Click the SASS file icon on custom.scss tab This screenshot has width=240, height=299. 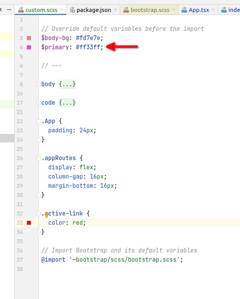pos(21,10)
